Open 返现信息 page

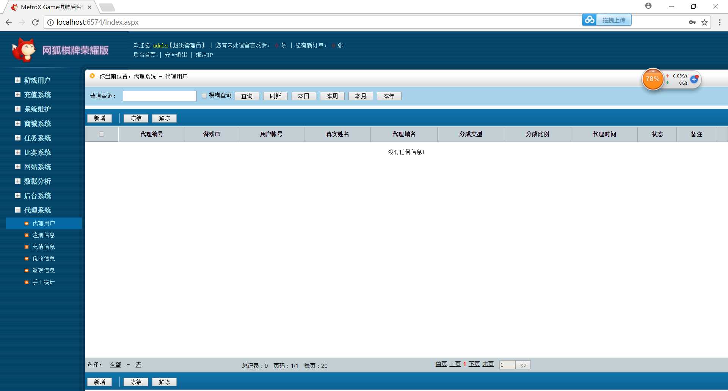click(x=44, y=271)
